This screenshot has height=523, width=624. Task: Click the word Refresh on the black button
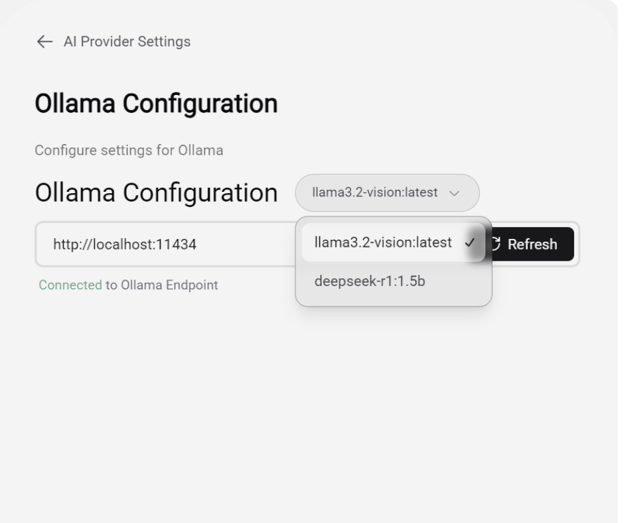pos(532,244)
